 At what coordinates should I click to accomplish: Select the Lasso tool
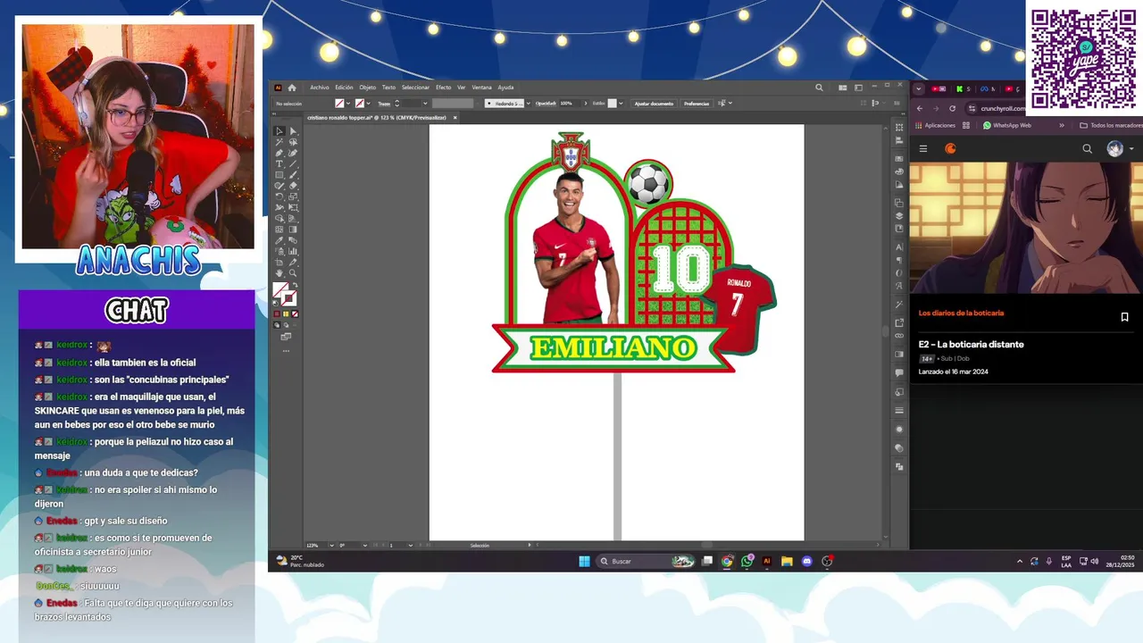point(293,142)
